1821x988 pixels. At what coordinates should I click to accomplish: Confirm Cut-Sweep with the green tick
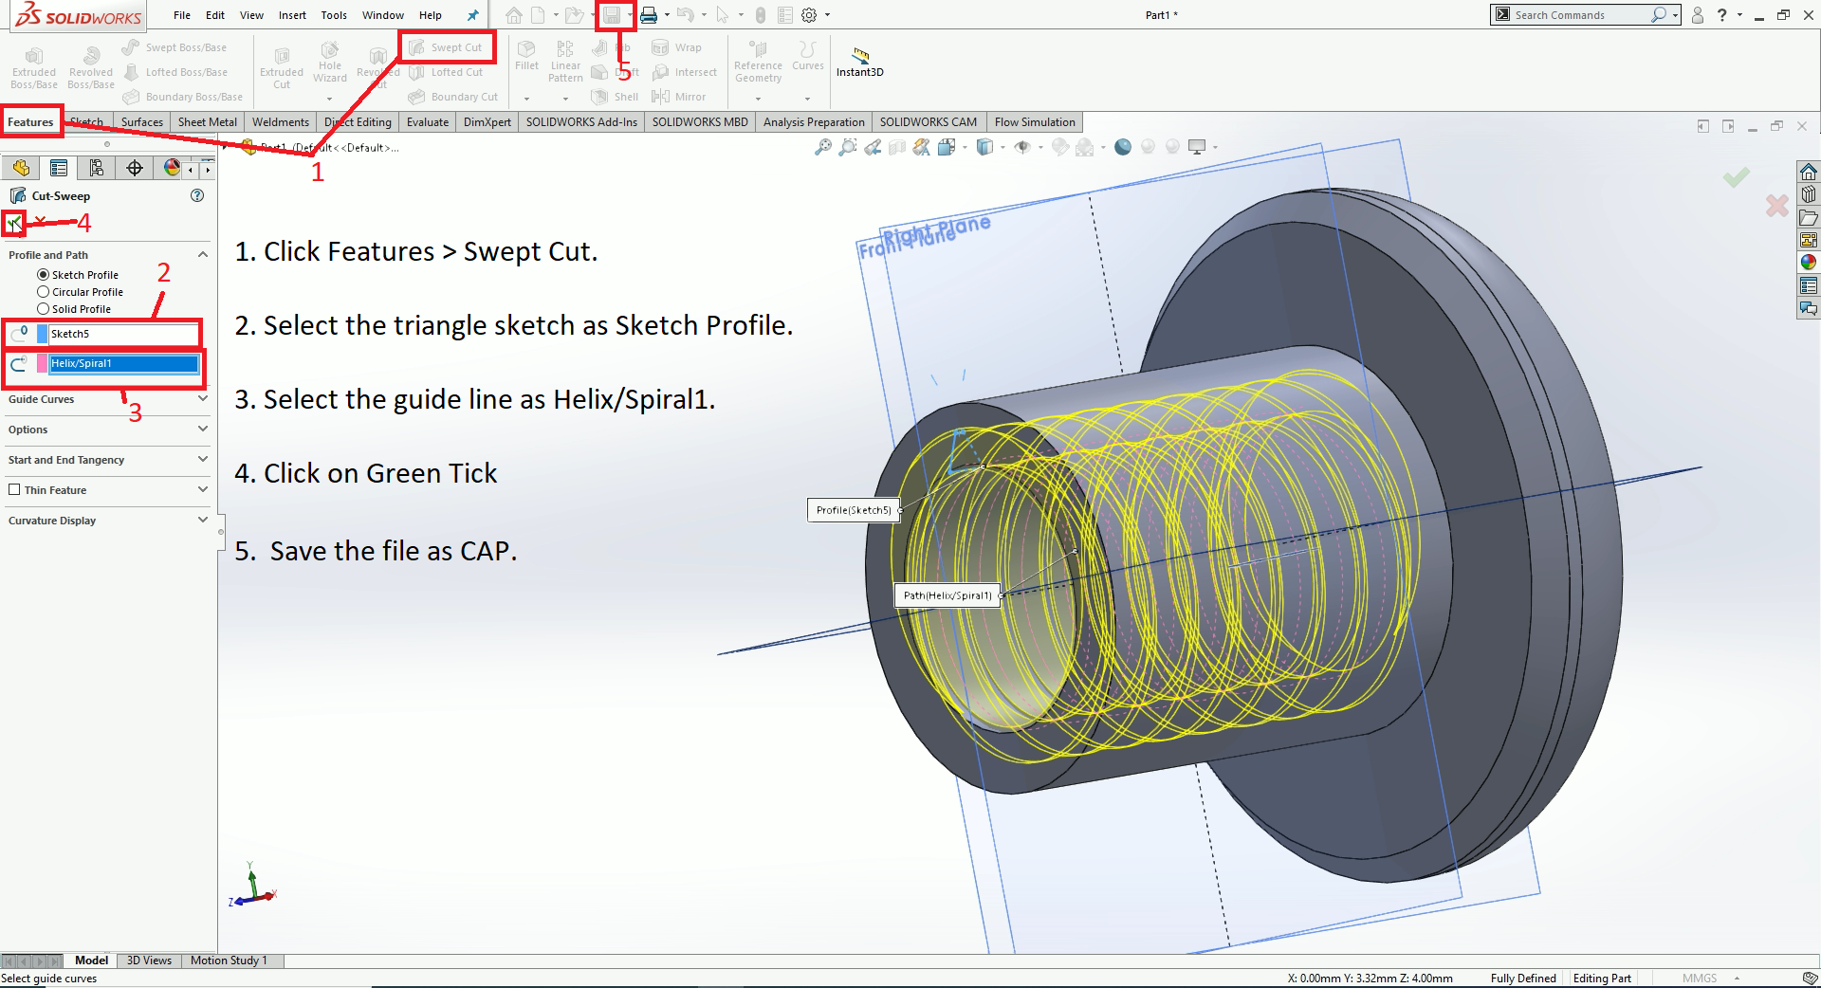point(14,224)
